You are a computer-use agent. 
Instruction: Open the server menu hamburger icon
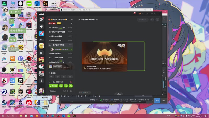[72, 19]
